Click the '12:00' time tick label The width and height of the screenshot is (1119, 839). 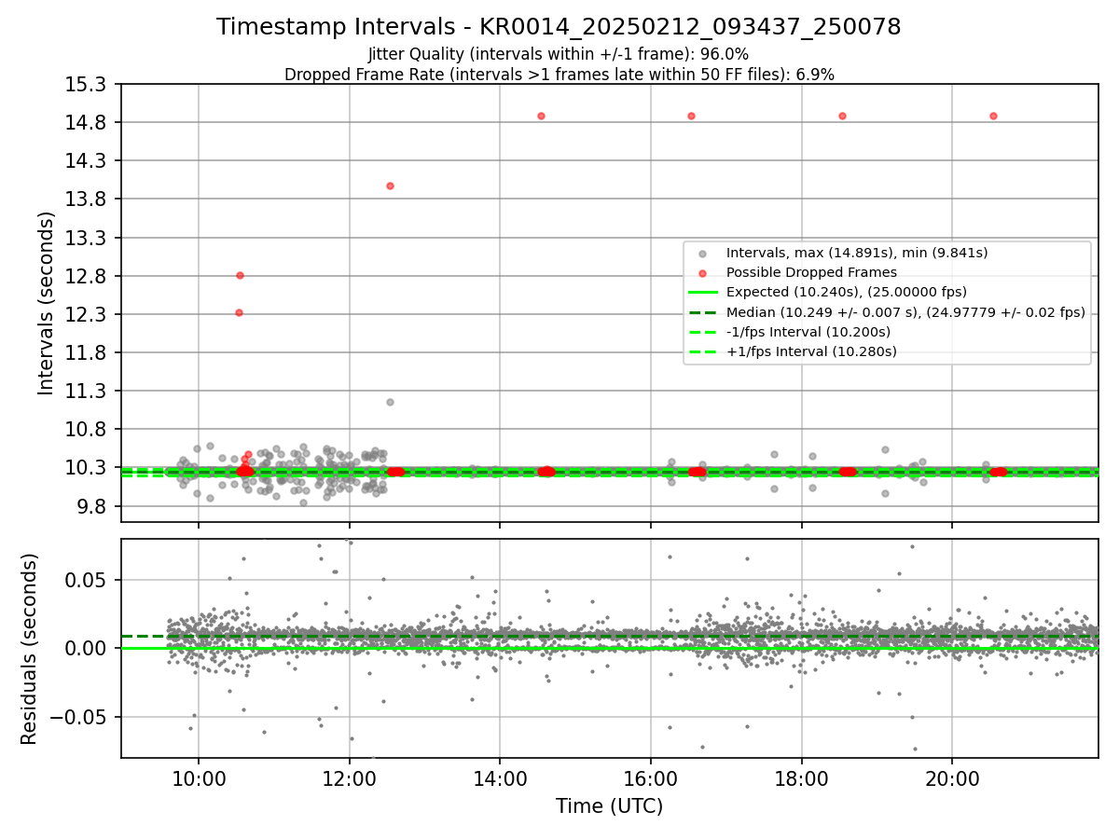pos(349,778)
